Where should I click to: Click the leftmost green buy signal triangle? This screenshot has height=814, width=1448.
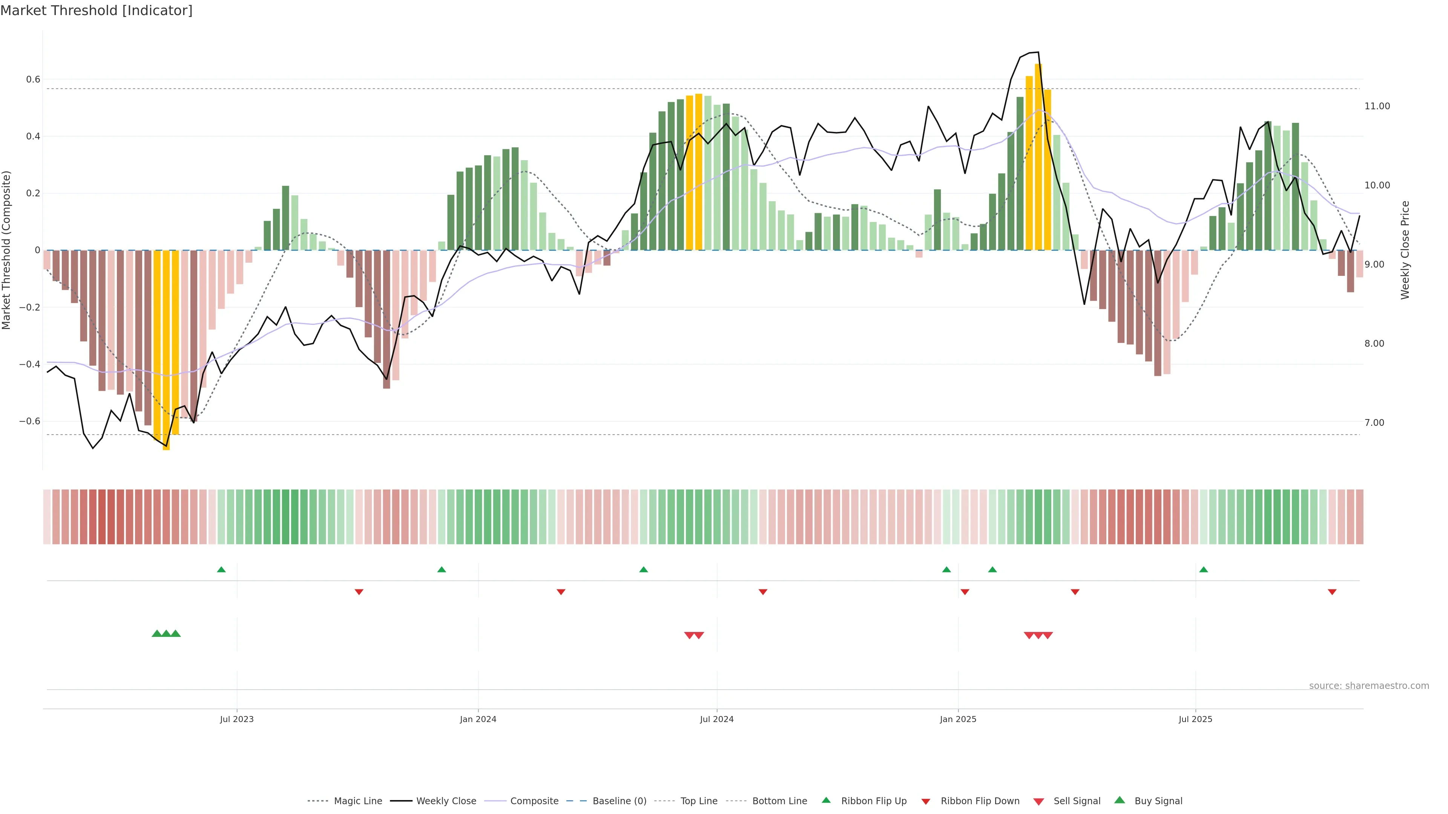pyautogui.click(x=157, y=633)
